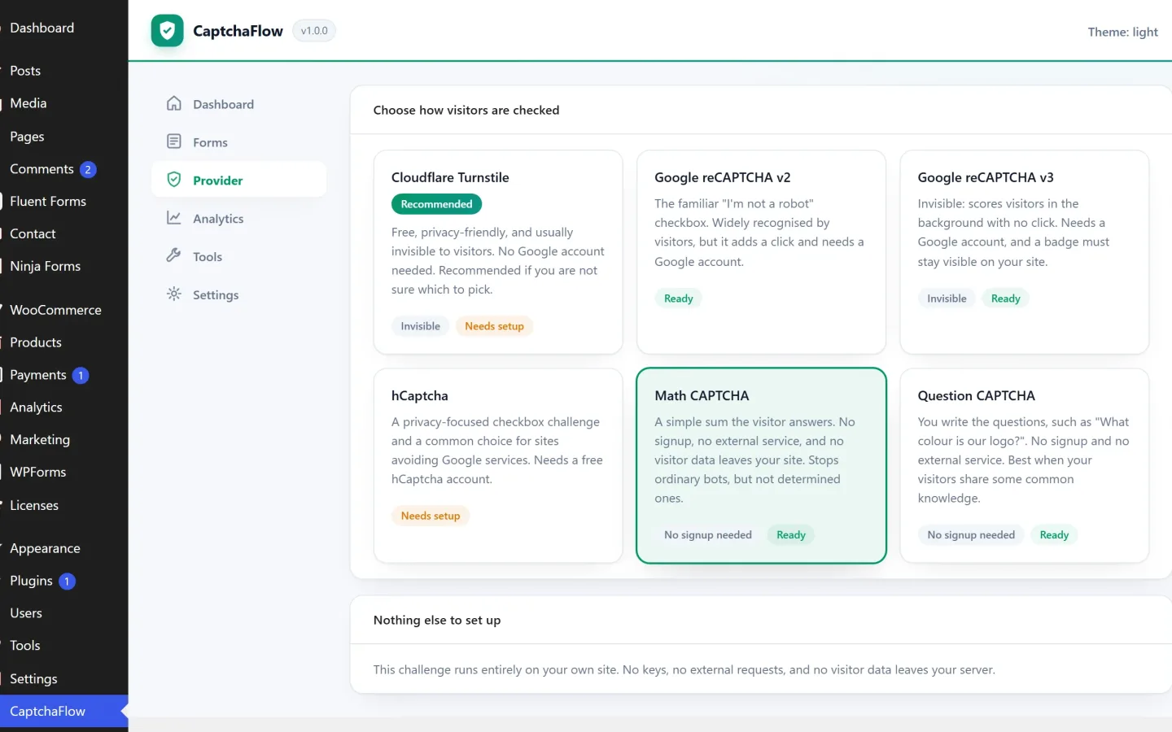Select the Provider nav item
This screenshot has height=732, width=1172.
[x=238, y=181]
